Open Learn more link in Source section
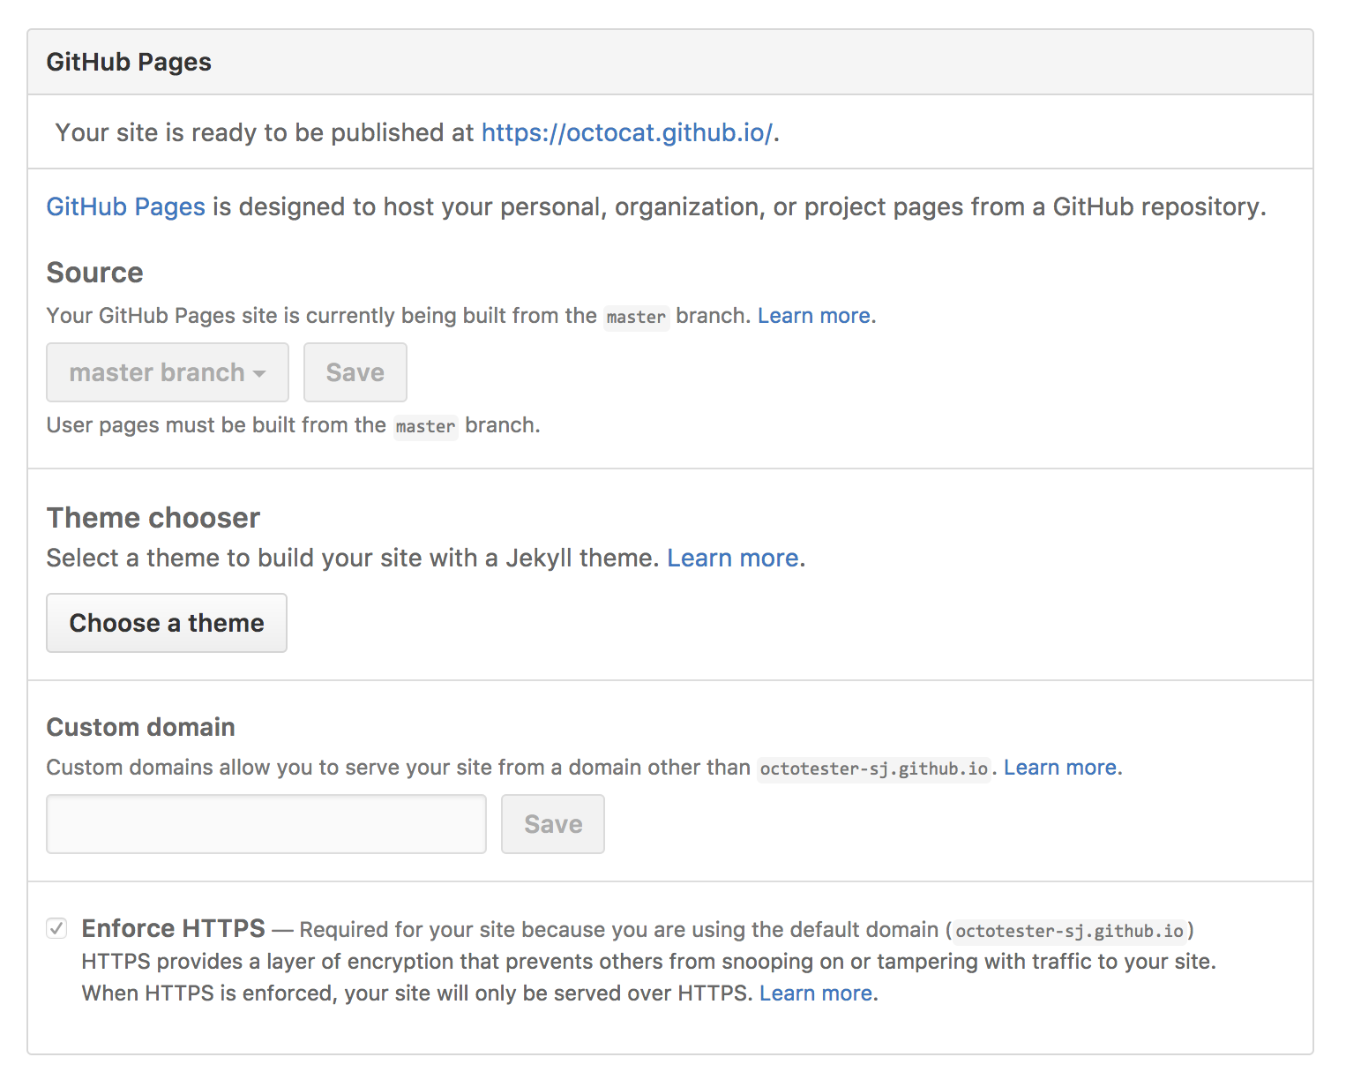 814,316
